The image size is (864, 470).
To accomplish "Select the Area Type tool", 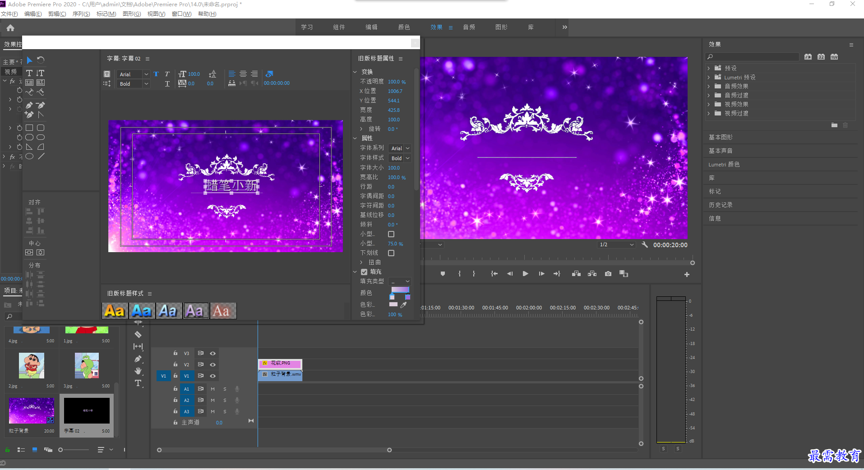I will point(29,83).
